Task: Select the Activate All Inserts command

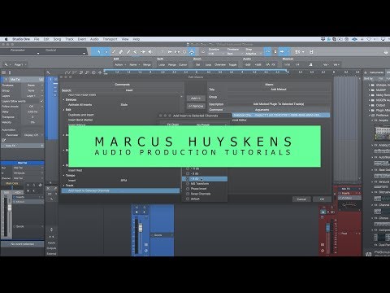Action: tap(80, 105)
